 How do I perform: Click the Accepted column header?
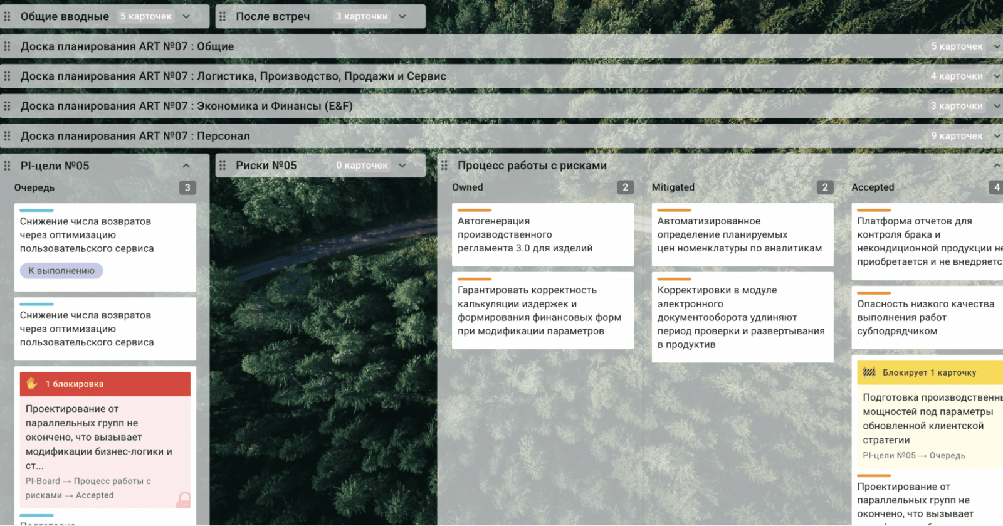[x=873, y=187]
